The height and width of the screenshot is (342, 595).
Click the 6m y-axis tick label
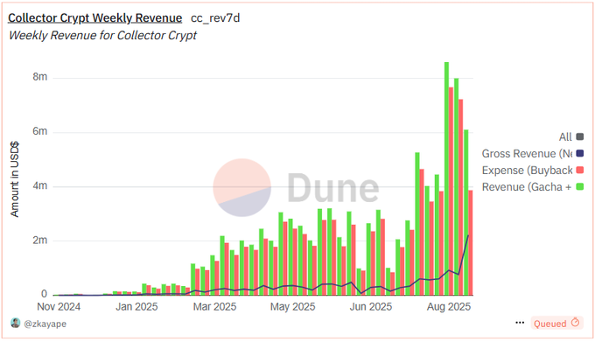point(40,131)
